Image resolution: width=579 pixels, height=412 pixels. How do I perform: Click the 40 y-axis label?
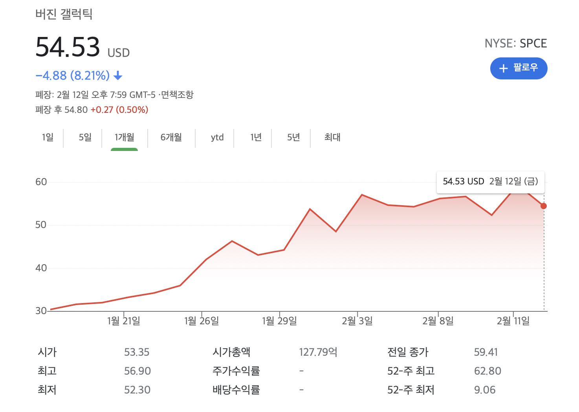[41, 268]
